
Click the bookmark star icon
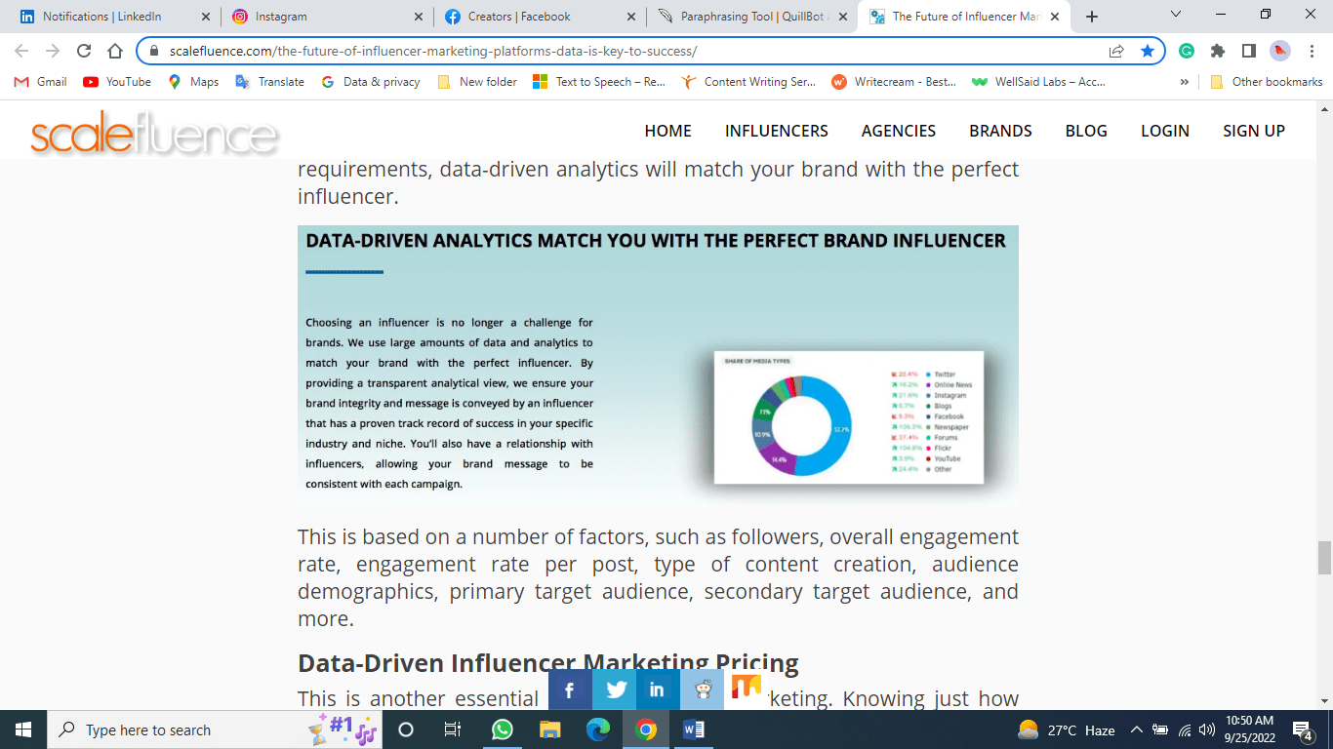pos(1148,51)
